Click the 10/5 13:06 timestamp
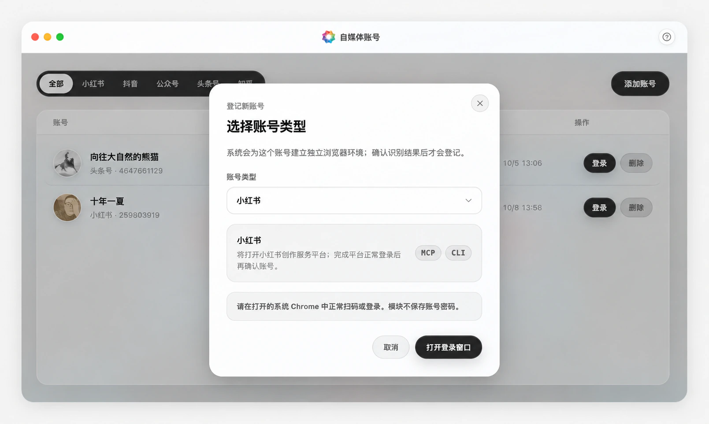This screenshot has width=709, height=424. coord(522,163)
